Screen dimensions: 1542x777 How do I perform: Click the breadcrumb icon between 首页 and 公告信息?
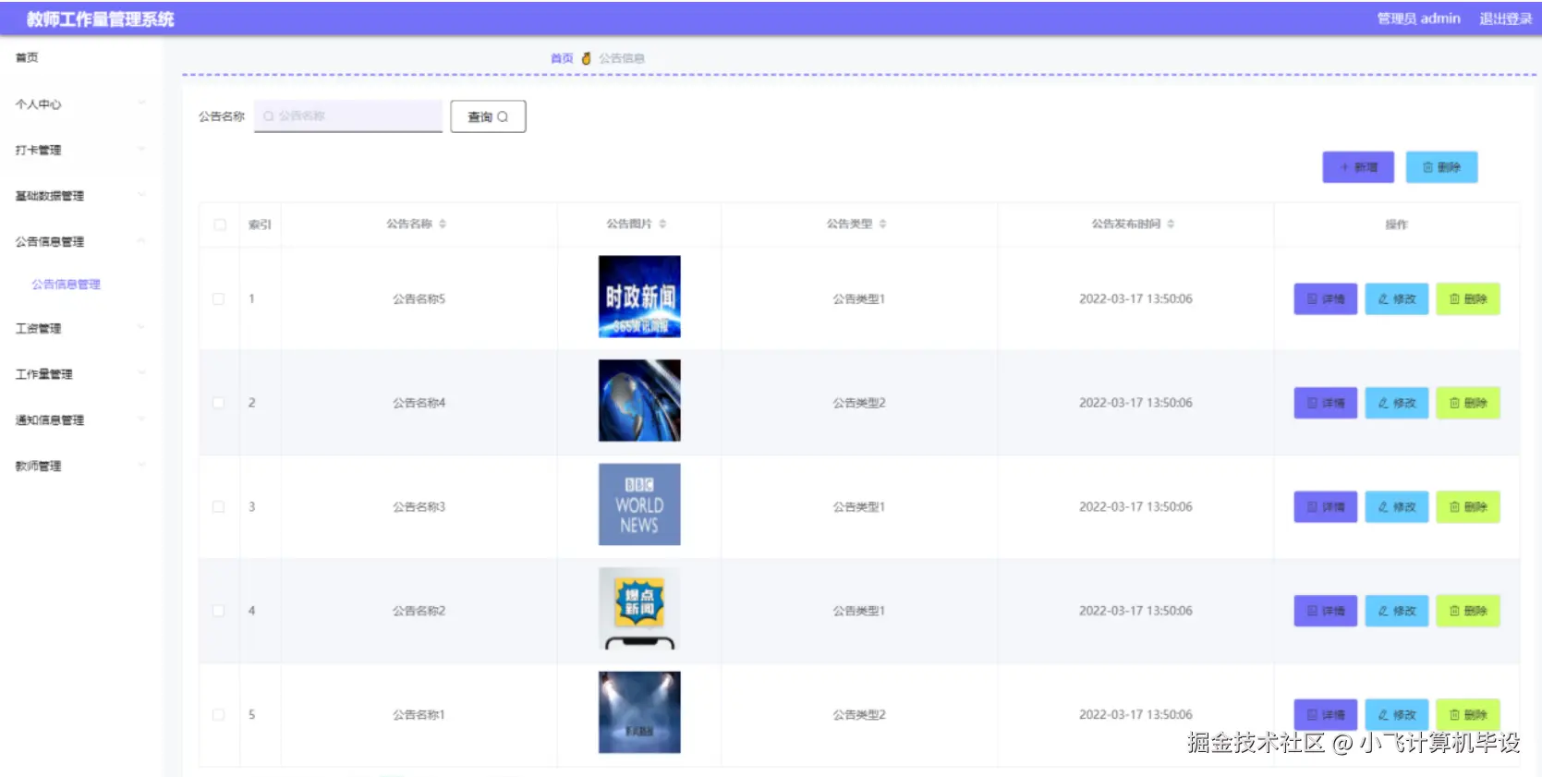tap(586, 58)
